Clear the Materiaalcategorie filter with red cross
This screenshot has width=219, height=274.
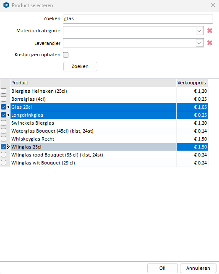[210, 31]
